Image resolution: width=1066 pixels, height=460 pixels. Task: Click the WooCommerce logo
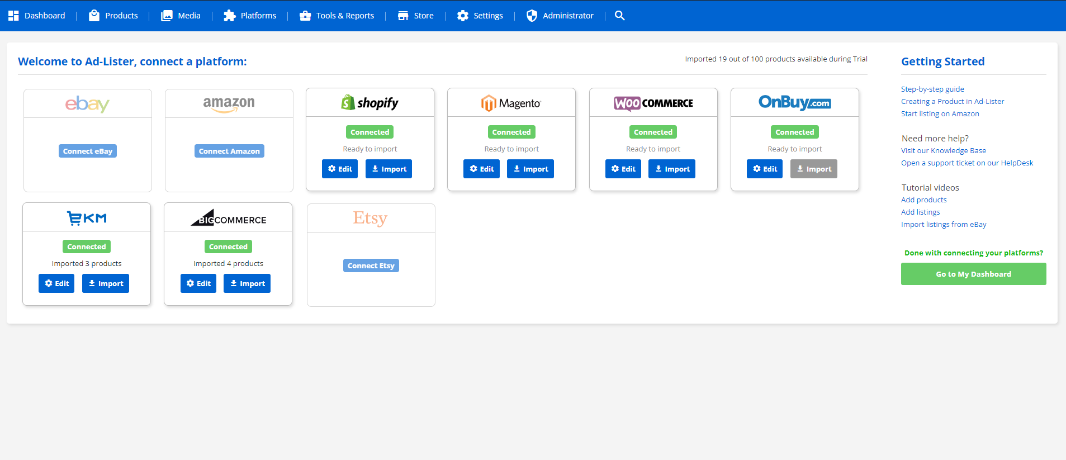click(653, 103)
